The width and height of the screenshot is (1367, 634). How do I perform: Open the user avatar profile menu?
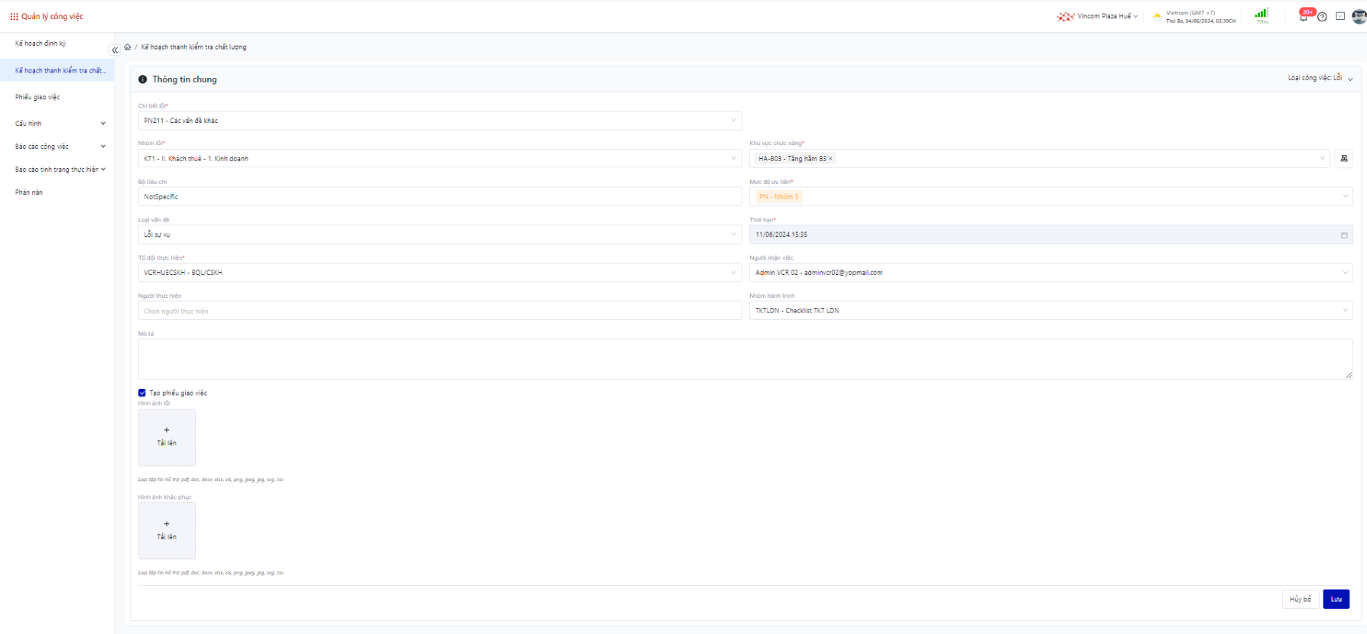[x=1359, y=16]
